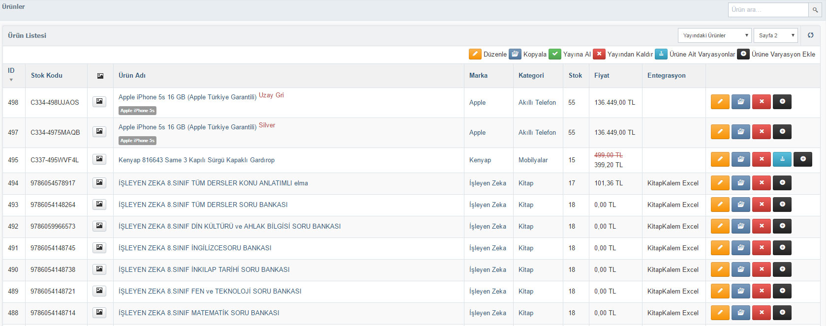Edit product 498 with orange pencil icon
This screenshot has height=326, width=826.
(720, 102)
